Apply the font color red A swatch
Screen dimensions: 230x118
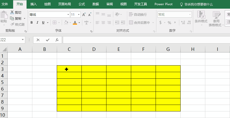75,23
